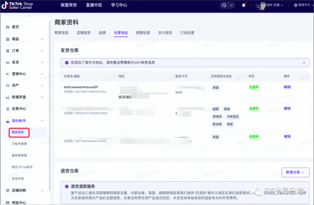Click the globe language icon
The image size is (314, 205).
(x=296, y=5)
